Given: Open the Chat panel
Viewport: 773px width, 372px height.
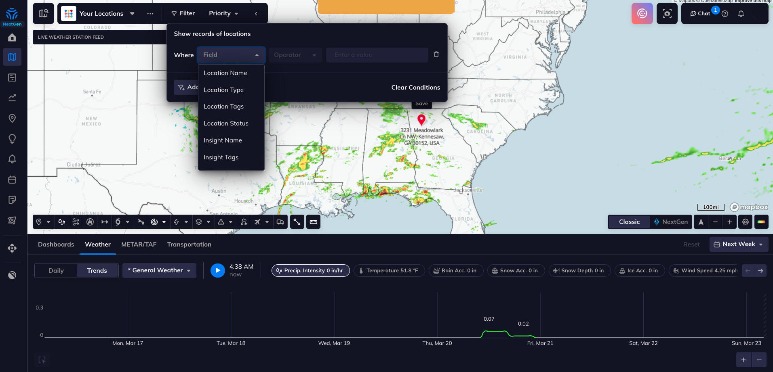Looking at the screenshot, I should 700,14.
